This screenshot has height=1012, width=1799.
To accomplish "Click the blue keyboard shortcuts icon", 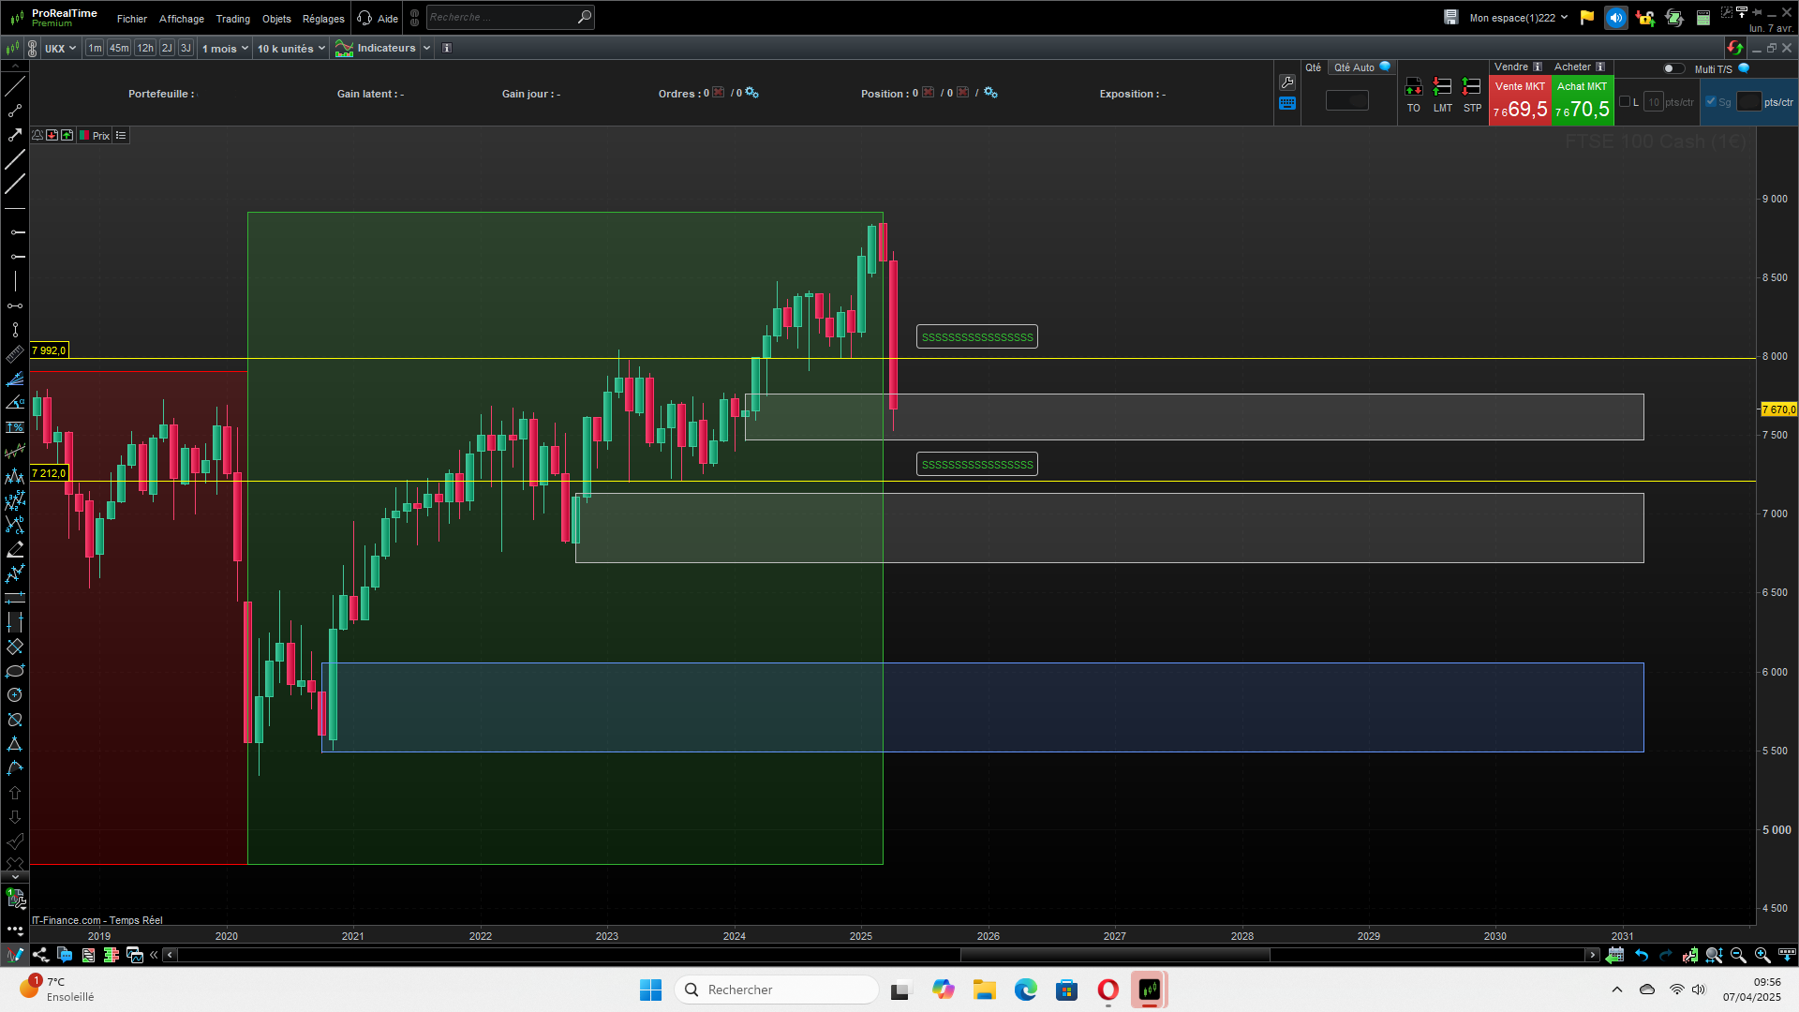I will [1287, 104].
